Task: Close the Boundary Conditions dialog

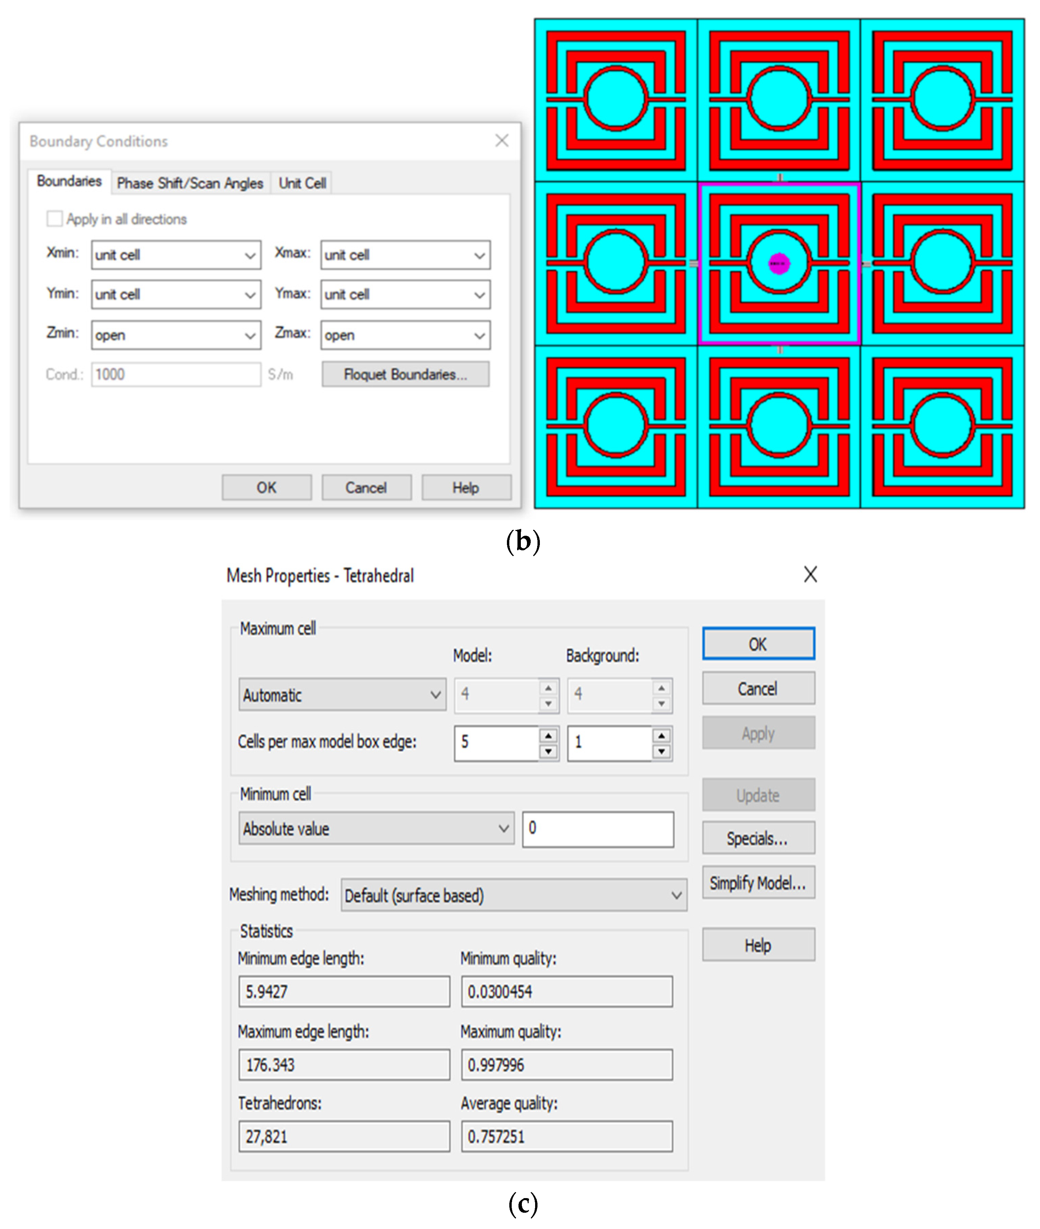Action: [502, 140]
